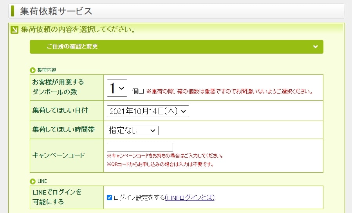Image resolution: width=352 pixels, height=213 pixels.
Task: Click the chevron on the ご住所の確認と変更 bar
Action: point(316,47)
